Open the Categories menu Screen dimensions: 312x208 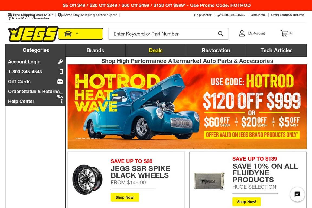[x=36, y=50]
